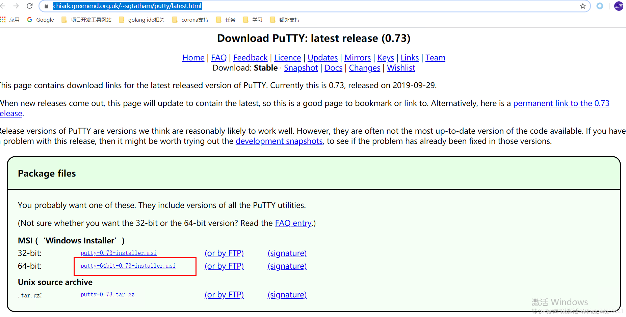Read the FAQ entry link about 32/64-bit
The image size is (626, 317).
pyautogui.click(x=293, y=223)
